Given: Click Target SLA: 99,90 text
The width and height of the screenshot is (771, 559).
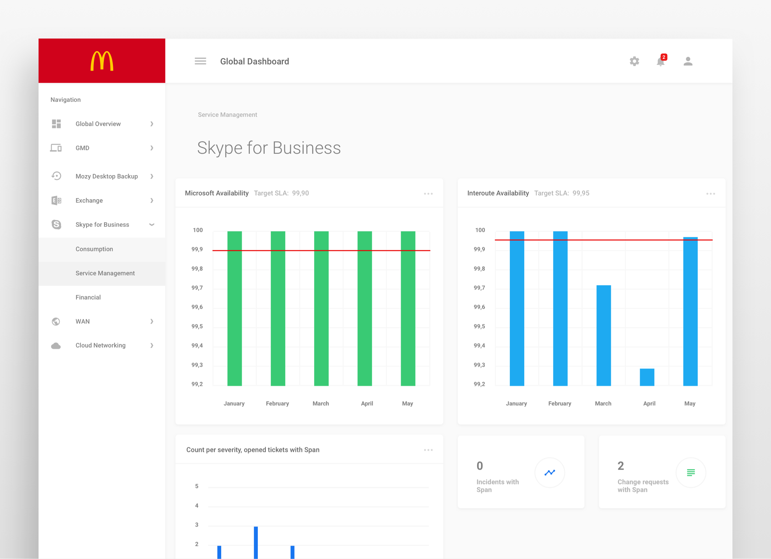Looking at the screenshot, I should 282,193.
